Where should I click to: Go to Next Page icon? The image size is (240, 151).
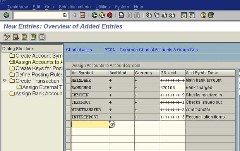pos(164,15)
